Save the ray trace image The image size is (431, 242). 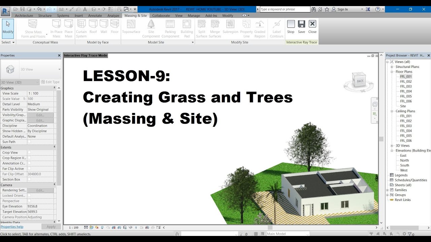301,27
